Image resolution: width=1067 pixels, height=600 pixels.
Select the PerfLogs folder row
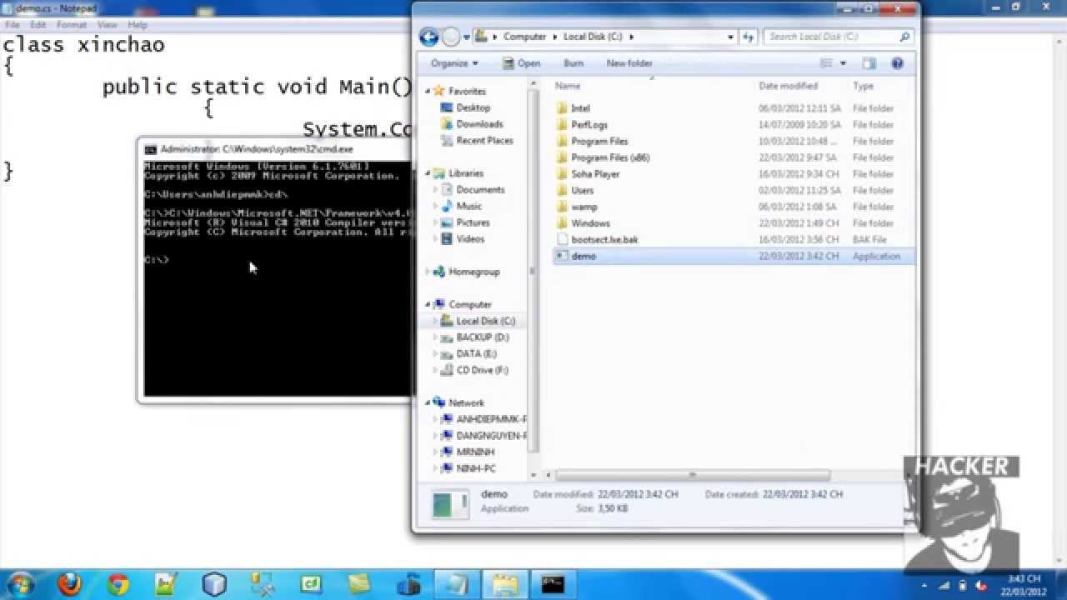(733, 125)
